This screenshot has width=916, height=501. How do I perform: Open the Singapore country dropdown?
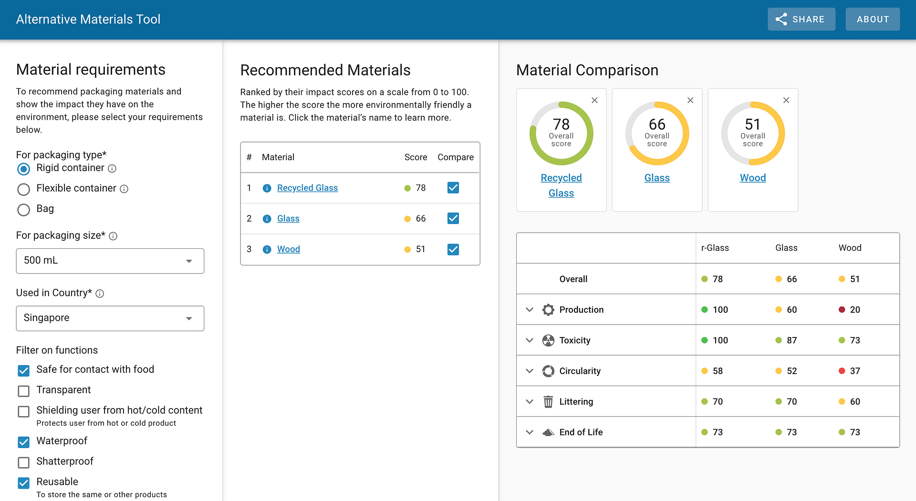point(110,318)
